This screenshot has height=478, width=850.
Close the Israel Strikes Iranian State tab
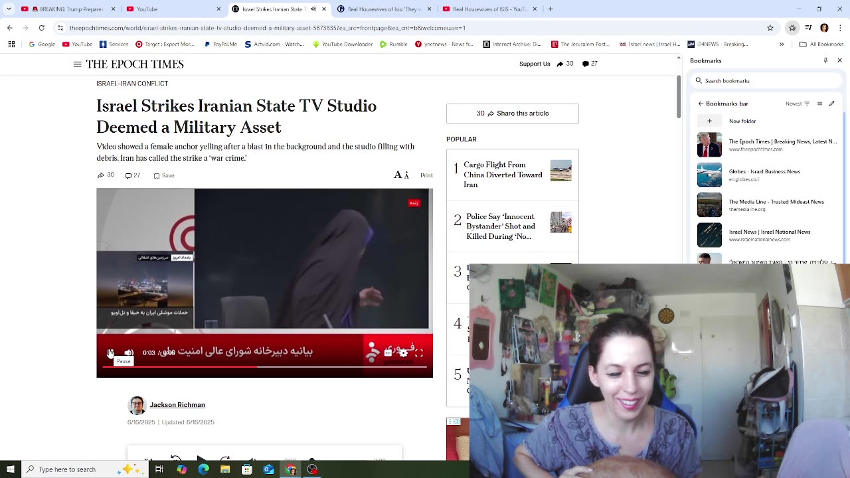324,9
